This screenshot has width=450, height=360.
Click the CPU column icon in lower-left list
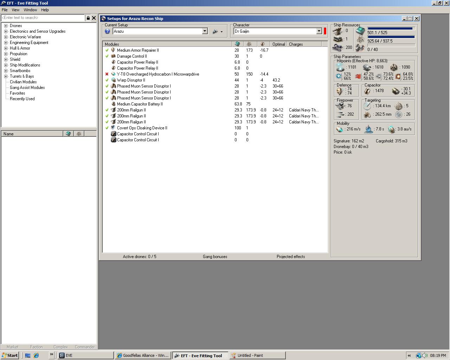coord(68,134)
